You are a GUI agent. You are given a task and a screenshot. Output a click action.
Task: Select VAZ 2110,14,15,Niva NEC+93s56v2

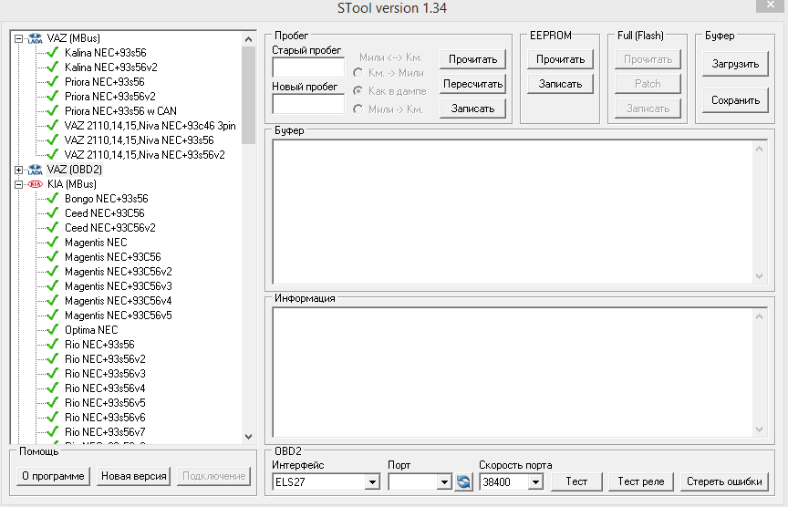(x=144, y=155)
